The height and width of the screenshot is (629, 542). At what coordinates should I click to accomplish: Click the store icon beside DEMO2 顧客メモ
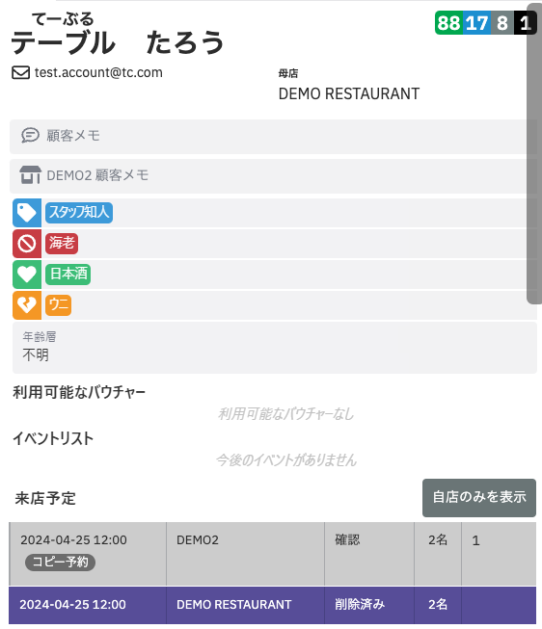coord(31,175)
